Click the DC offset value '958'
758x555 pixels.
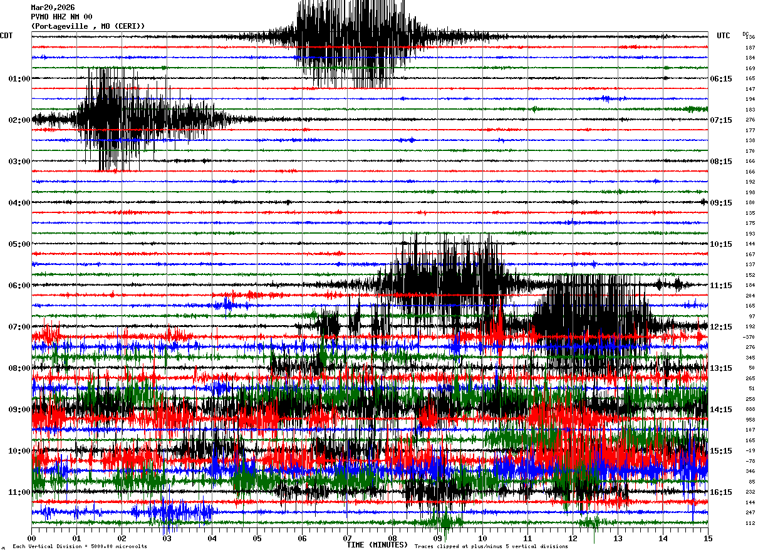coord(750,420)
